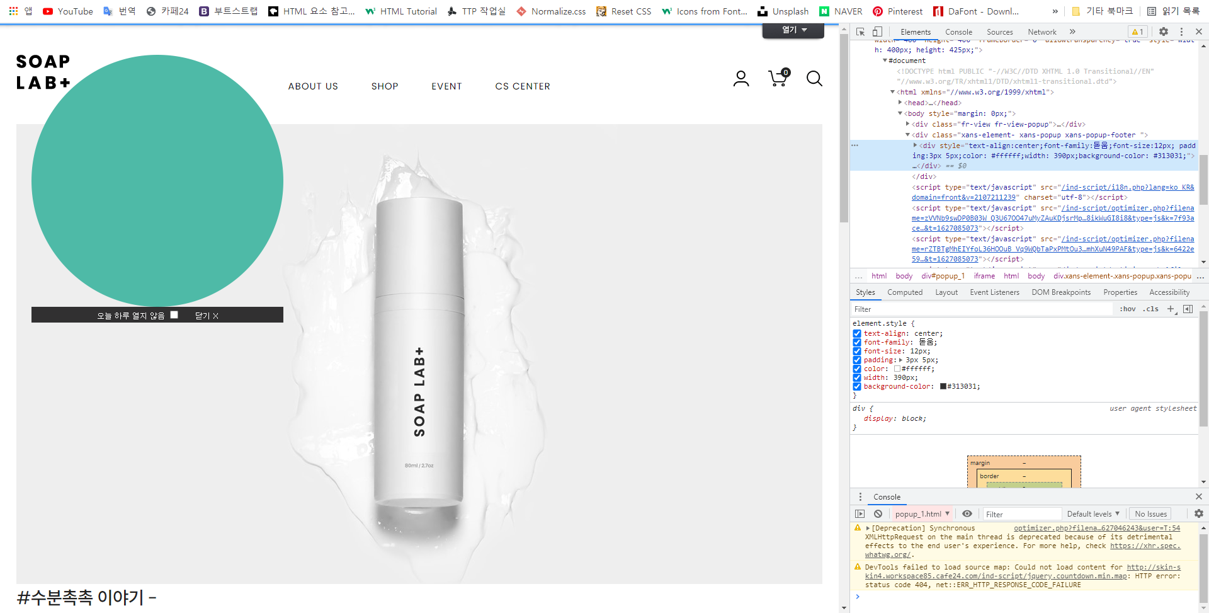1209x613 pixels.
Task: Click the SHOP menu item
Action: pyautogui.click(x=385, y=86)
